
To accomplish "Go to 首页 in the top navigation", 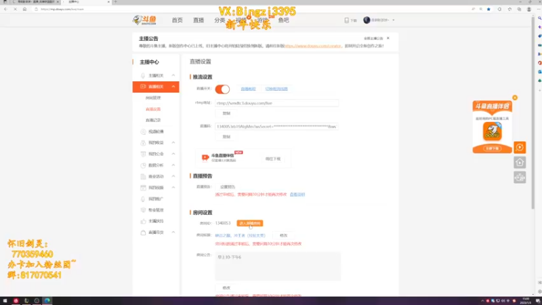I will click(178, 20).
